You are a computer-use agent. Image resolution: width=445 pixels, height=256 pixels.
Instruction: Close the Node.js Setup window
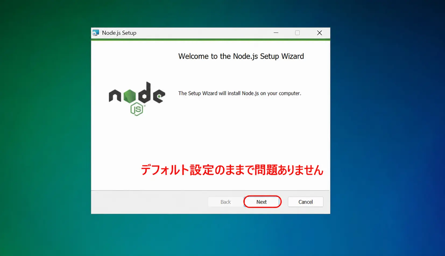pos(319,33)
